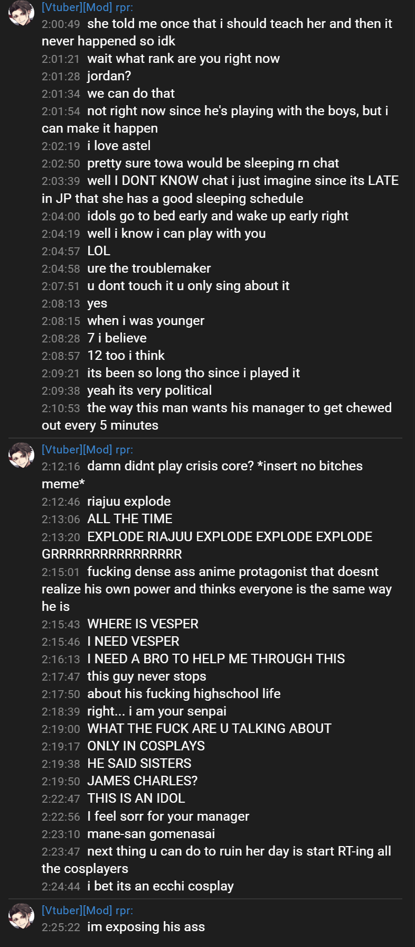Jump to the 2:12:16 timestamp
415x947 pixels.
(61, 467)
